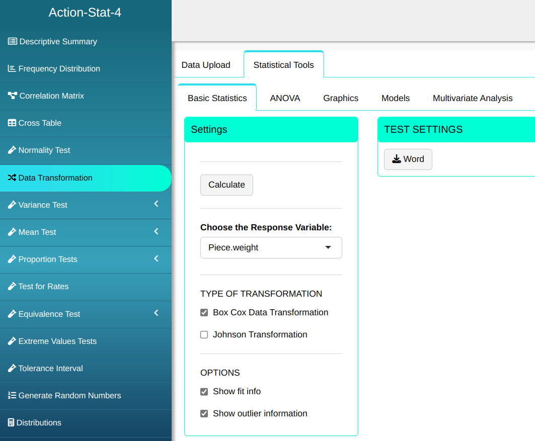
Task: Toggle the Show fit info checkbox
Action: tap(204, 392)
